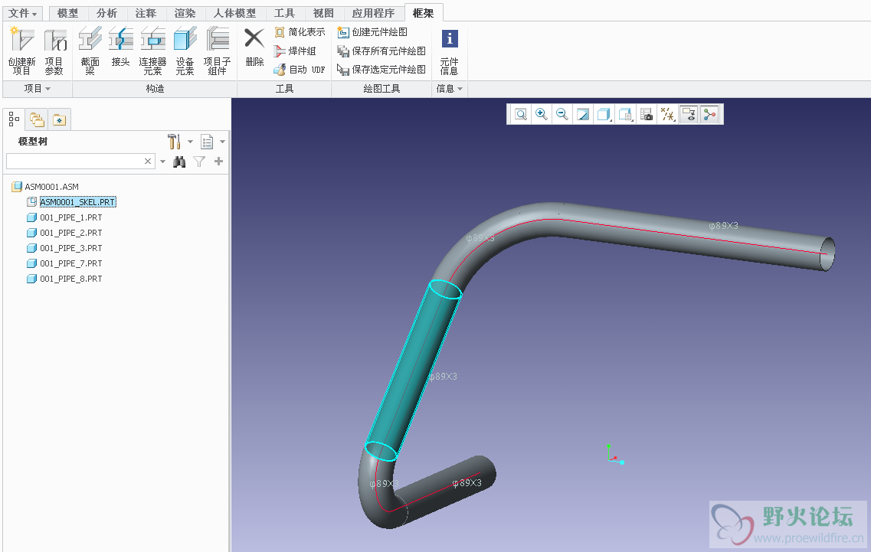Toggle the Annotation Display eye button

coord(688,114)
